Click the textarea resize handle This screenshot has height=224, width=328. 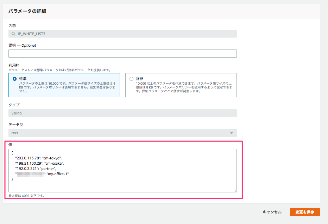point(235,190)
